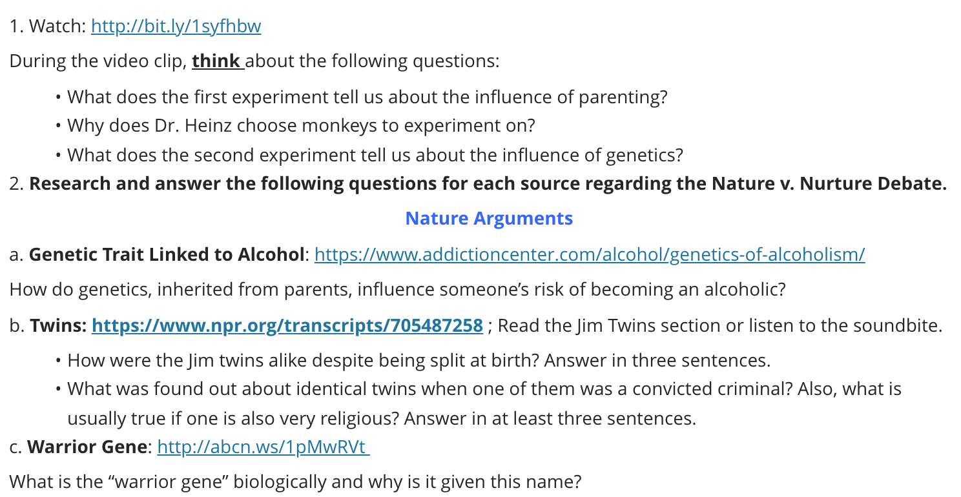Click the blue Nature Arguments heading

pos(489,218)
